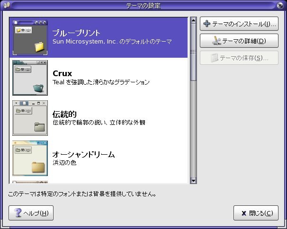Click the scrollbar up arrow
The image size is (287, 229).
pos(193,20)
